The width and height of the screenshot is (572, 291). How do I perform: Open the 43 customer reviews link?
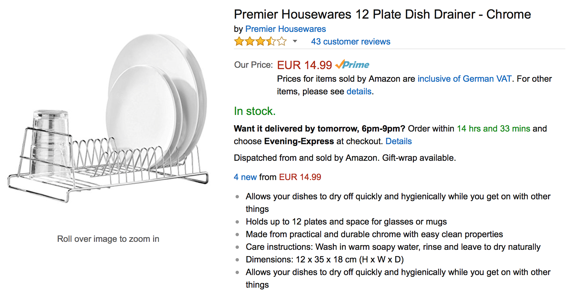[350, 42]
